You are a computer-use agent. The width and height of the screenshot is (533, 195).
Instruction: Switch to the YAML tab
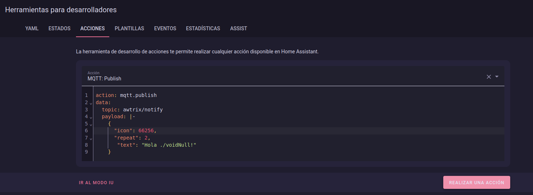[32, 28]
